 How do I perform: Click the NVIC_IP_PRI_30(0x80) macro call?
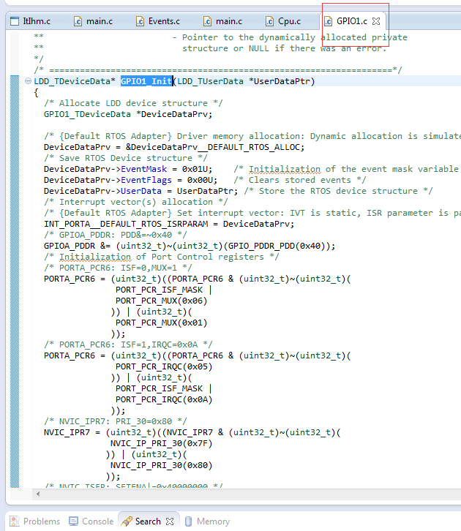point(161,465)
